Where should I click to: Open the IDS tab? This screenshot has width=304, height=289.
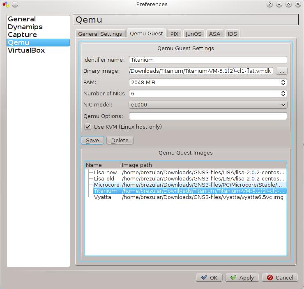click(x=232, y=34)
